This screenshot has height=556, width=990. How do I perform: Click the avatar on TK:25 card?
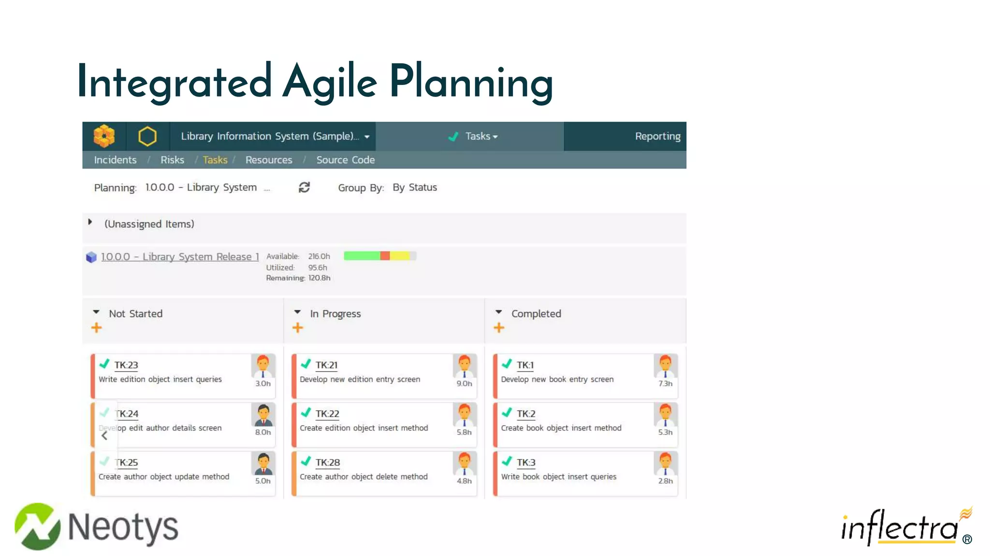(263, 464)
